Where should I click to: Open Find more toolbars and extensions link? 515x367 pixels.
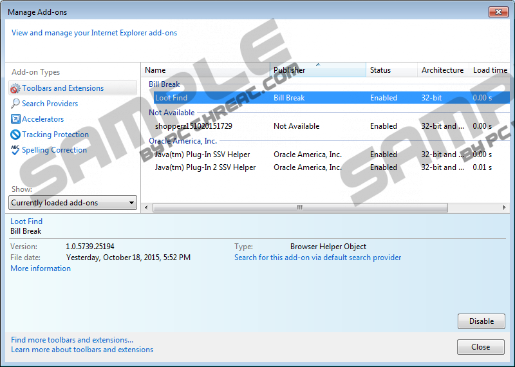[72, 340]
